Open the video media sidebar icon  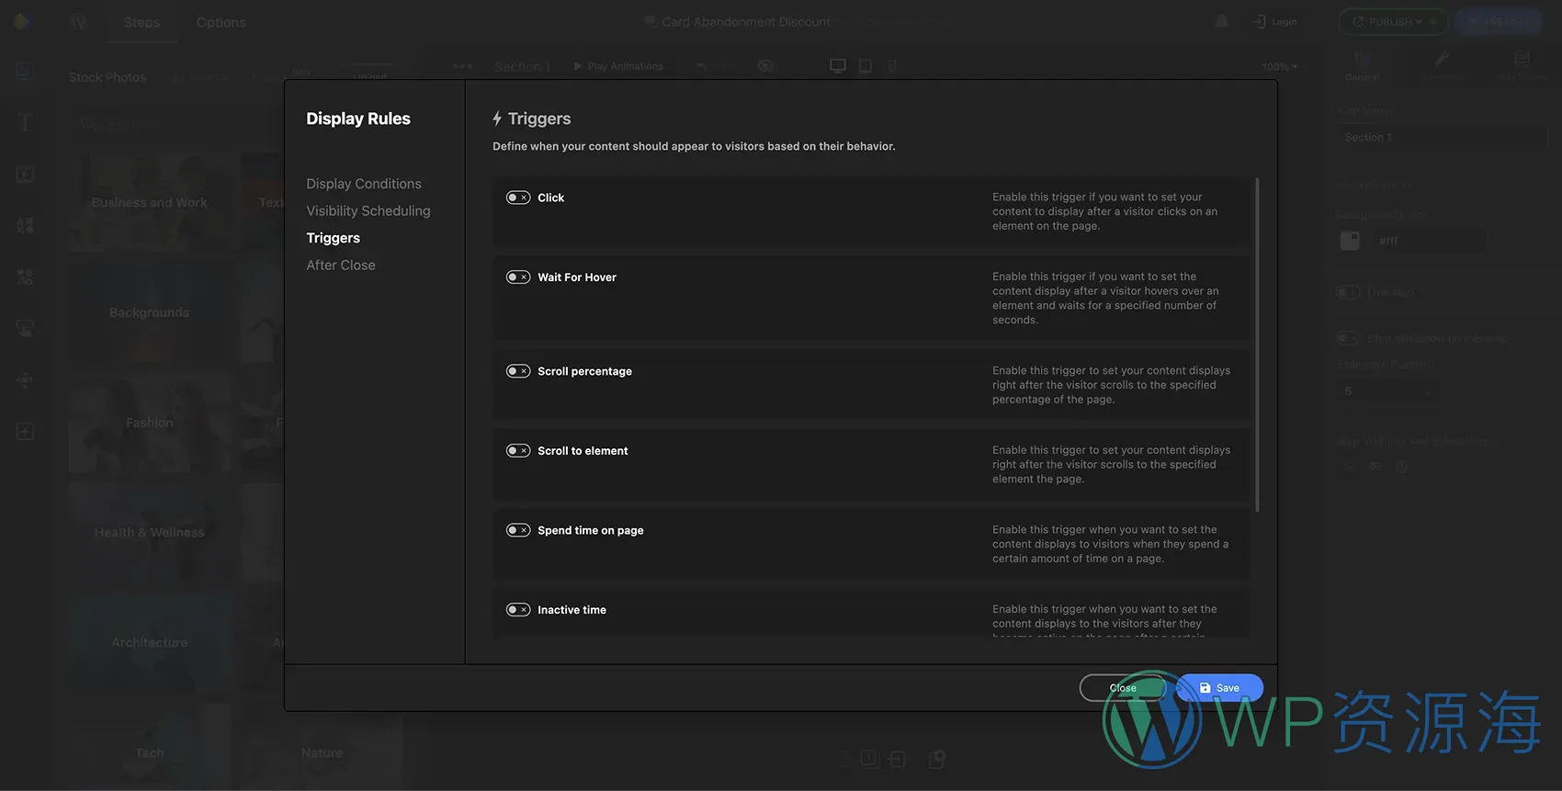click(x=26, y=174)
